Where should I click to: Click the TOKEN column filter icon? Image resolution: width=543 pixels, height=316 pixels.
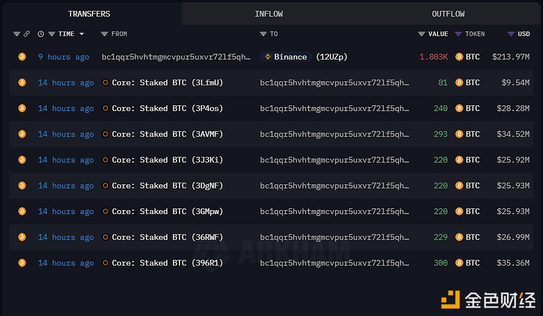[x=458, y=34]
